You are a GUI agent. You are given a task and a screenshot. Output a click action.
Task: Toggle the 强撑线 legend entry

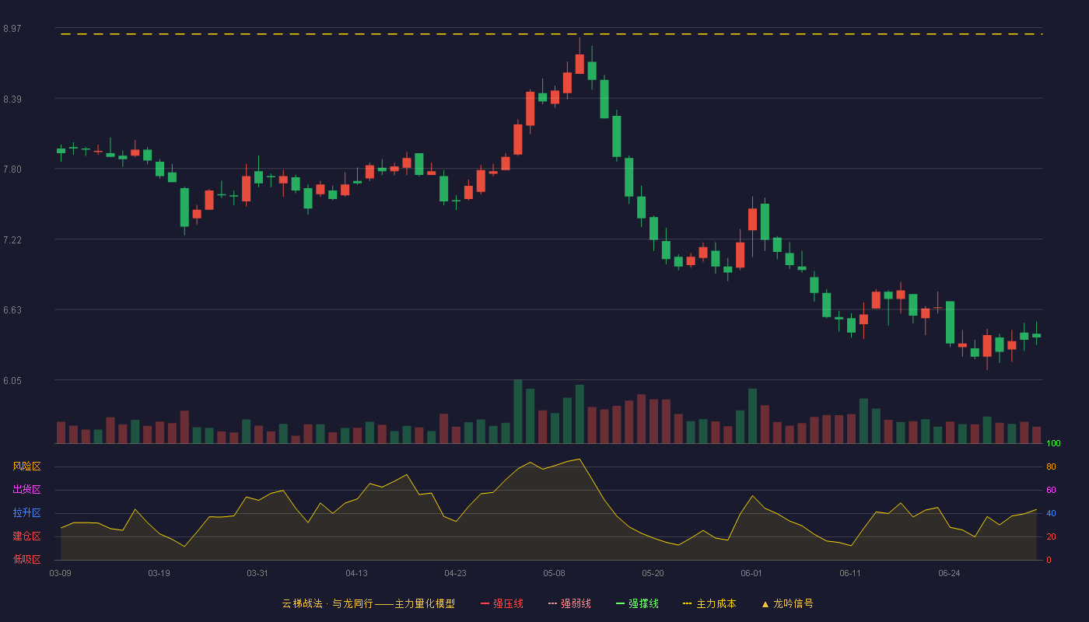pyautogui.click(x=637, y=603)
